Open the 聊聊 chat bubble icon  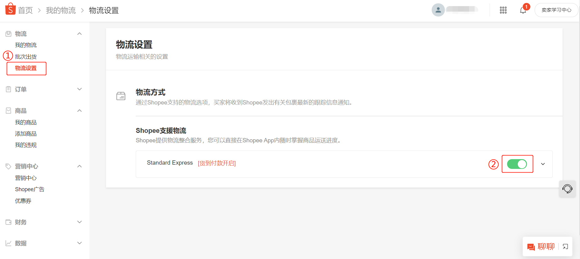click(531, 247)
